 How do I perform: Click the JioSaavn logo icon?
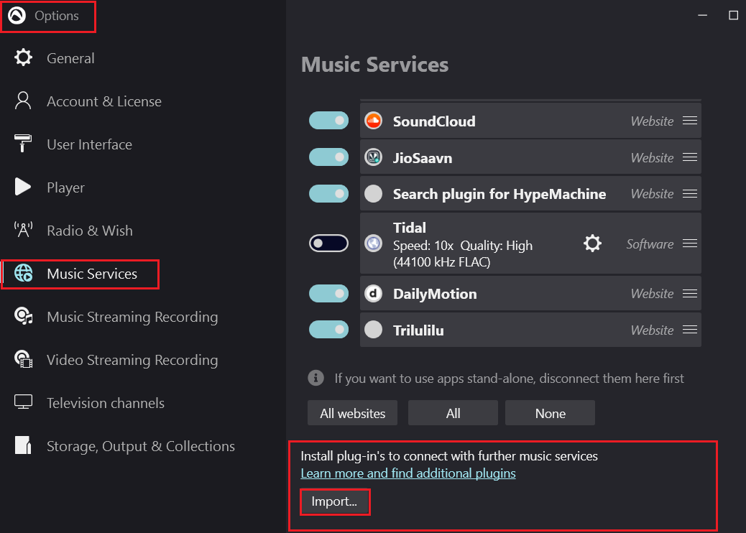pyautogui.click(x=374, y=157)
